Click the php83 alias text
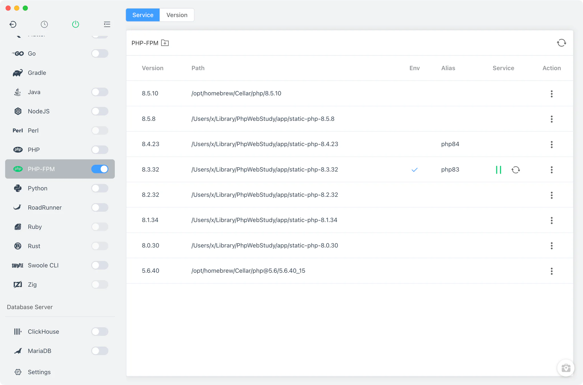583x385 pixels. pos(450,169)
